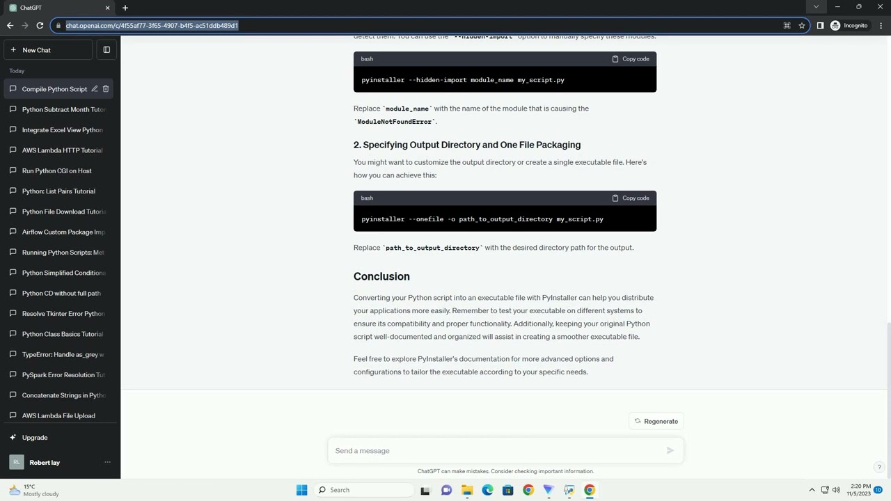Open the clock and calendar flyout

[858, 490]
